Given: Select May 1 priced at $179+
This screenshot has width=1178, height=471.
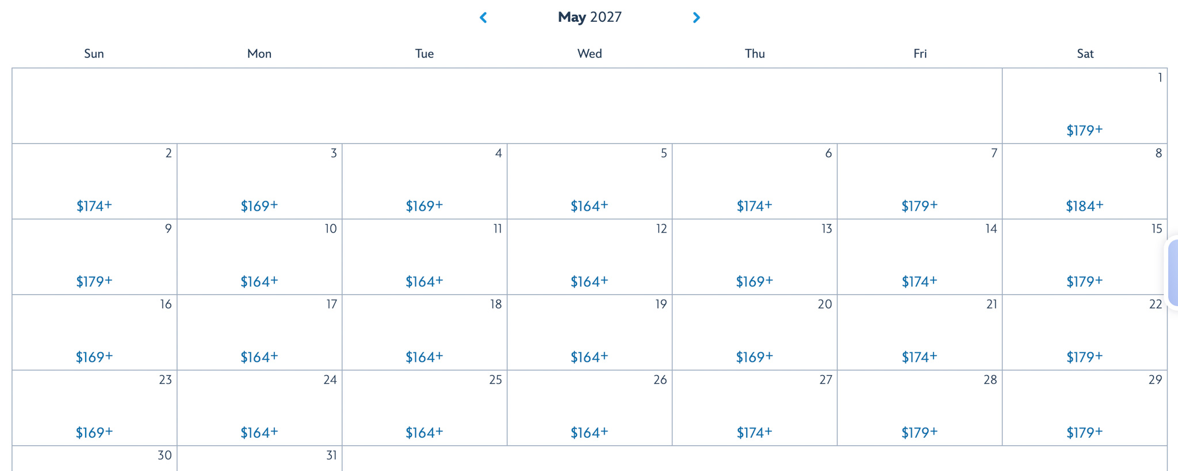Looking at the screenshot, I should [1084, 106].
